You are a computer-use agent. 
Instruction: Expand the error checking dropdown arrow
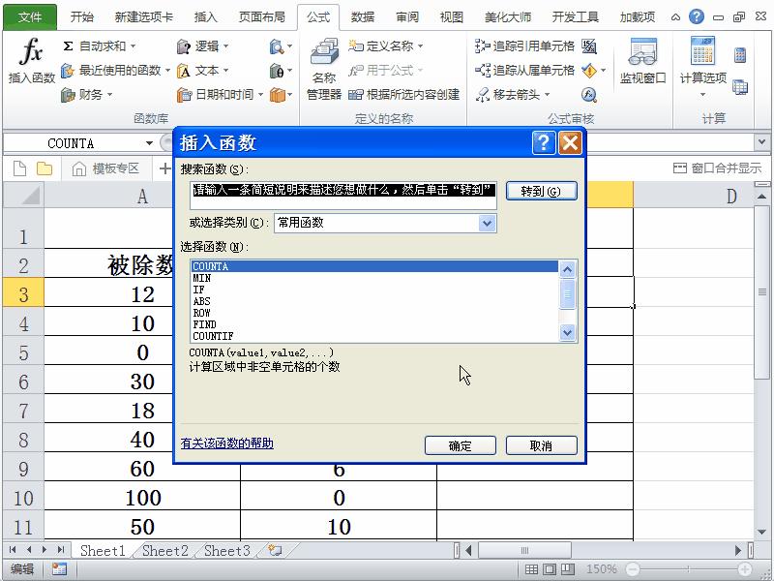tap(603, 71)
